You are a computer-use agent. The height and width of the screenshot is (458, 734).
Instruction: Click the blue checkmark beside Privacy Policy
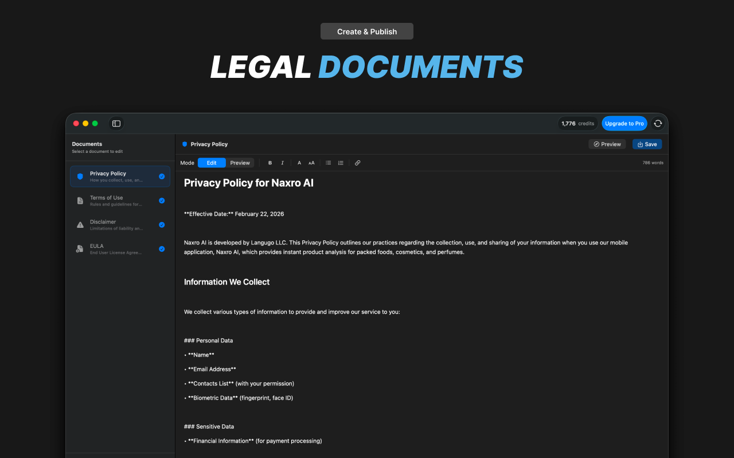[x=162, y=176]
